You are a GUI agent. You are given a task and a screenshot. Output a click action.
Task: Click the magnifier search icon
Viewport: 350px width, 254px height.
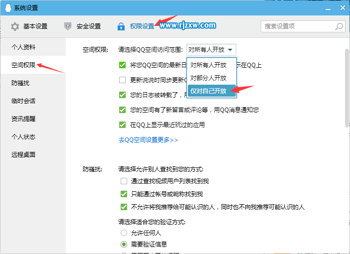[x=339, y=26]
